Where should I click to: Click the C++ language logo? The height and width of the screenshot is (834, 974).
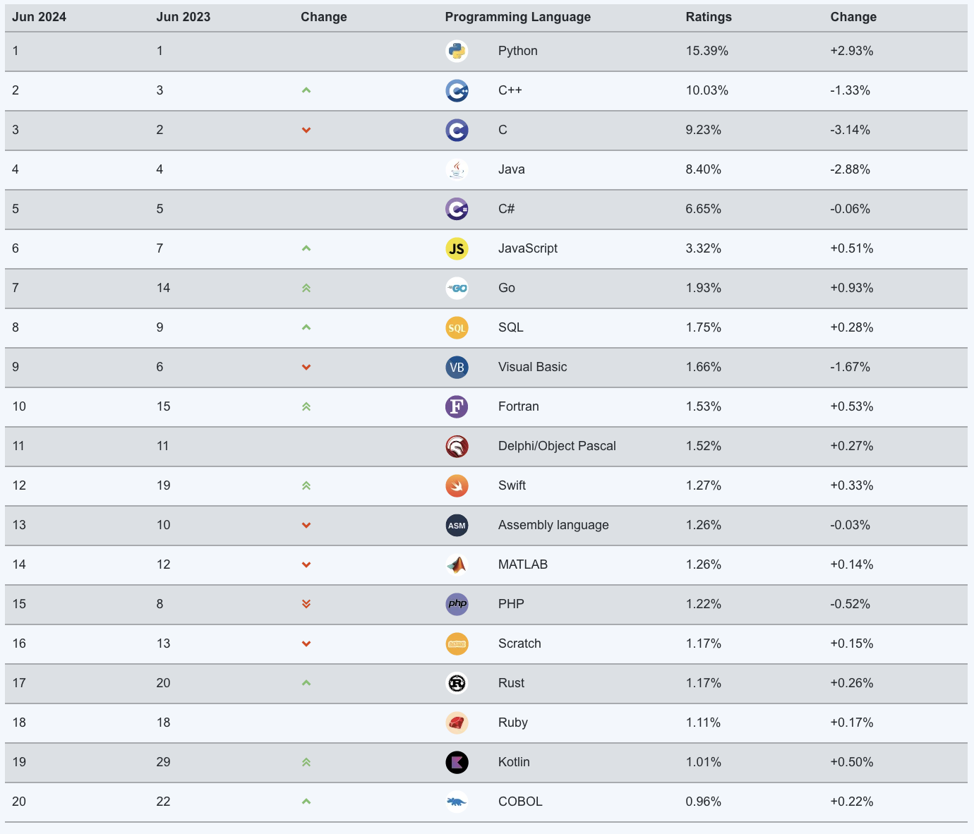457,90
